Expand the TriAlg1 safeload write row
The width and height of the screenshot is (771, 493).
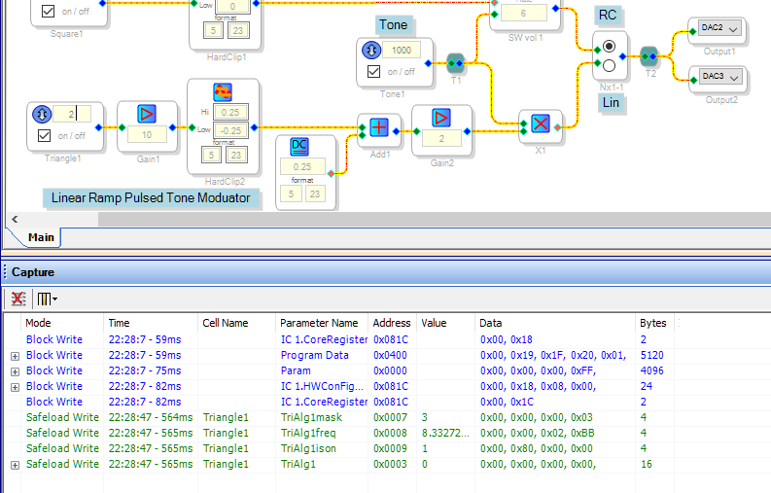[15, 465]
